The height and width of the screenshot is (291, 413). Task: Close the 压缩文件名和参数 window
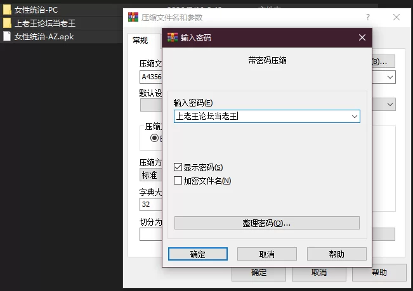click(x=396, y=17)
